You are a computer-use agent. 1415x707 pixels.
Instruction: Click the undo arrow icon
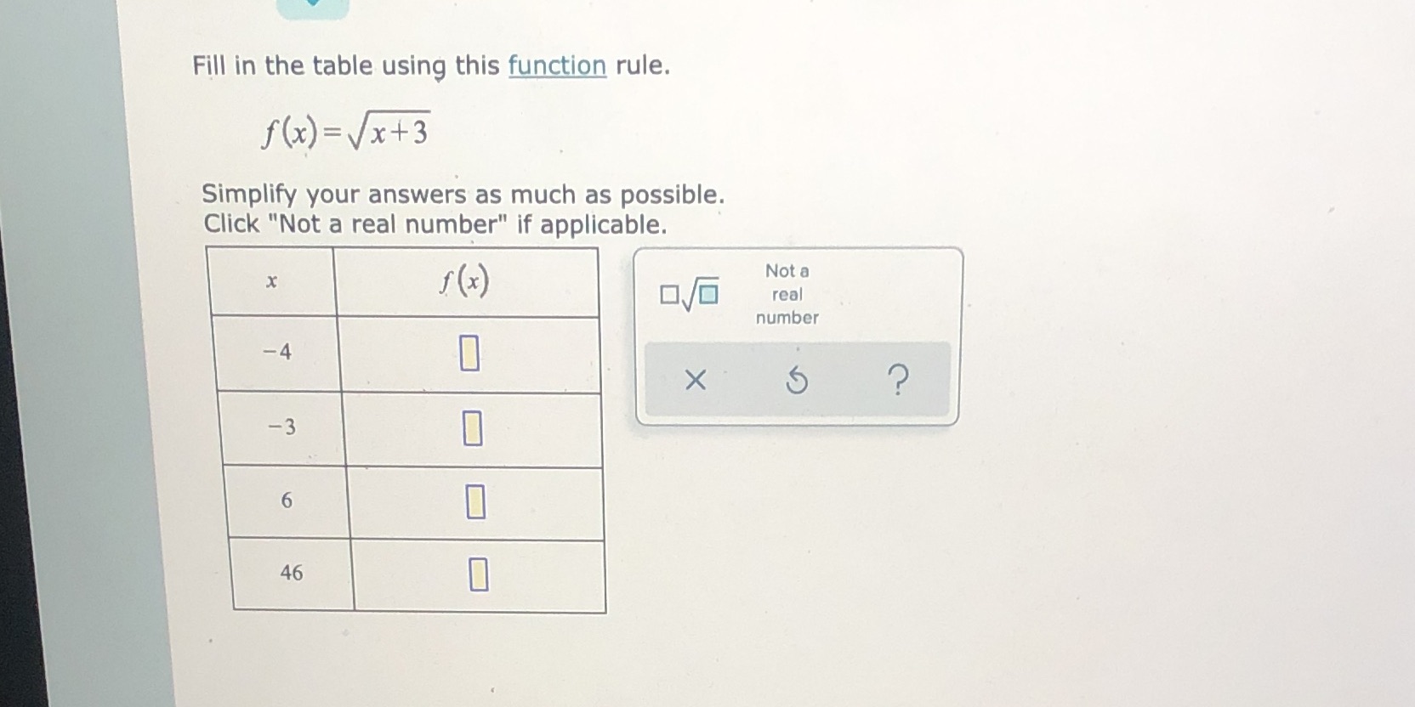tap(798, 382)
